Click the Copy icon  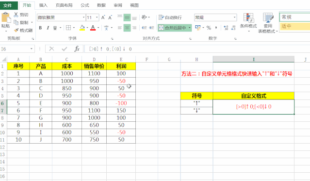[x=16, y=22]
